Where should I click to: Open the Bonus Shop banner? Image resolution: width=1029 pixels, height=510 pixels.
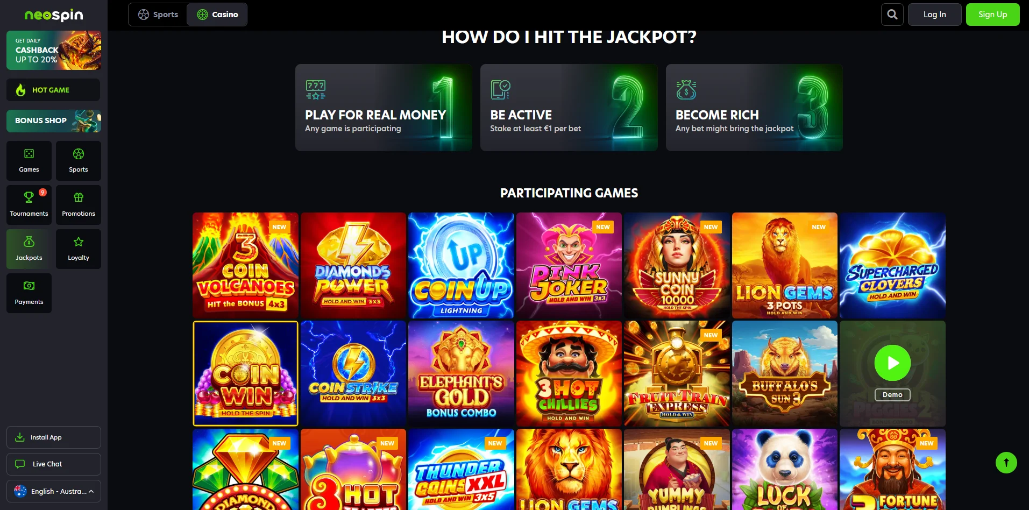(x=54, y=121)
